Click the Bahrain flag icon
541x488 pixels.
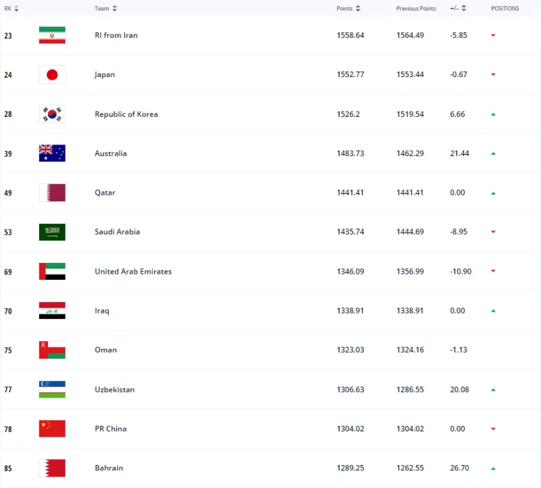[52, 468]
